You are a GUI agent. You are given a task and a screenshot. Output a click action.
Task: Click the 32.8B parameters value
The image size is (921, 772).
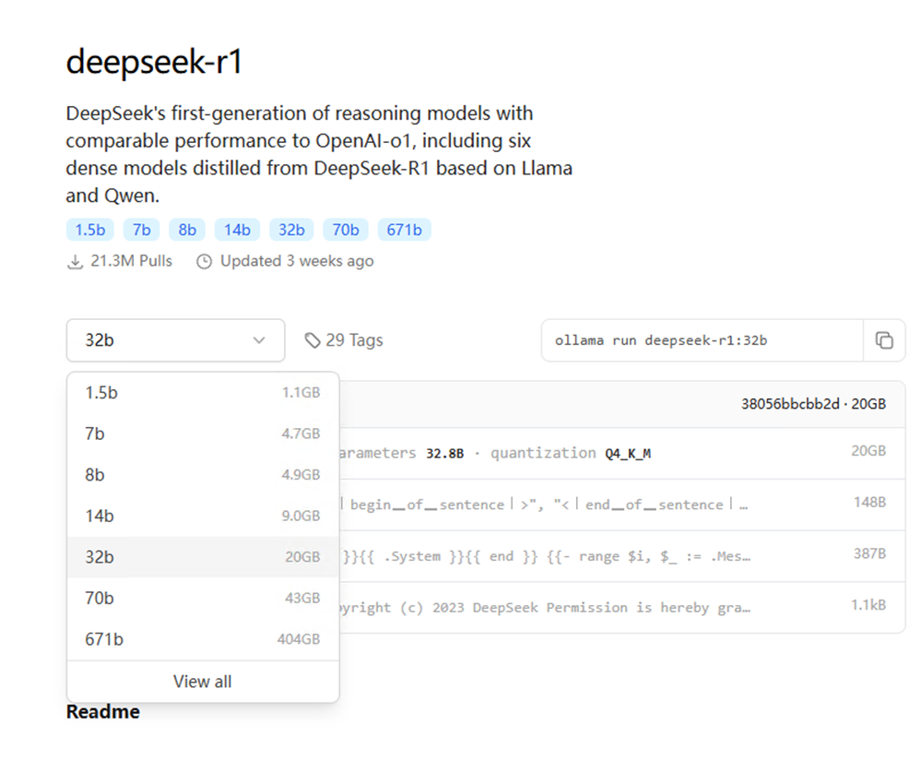click(444, 454)
